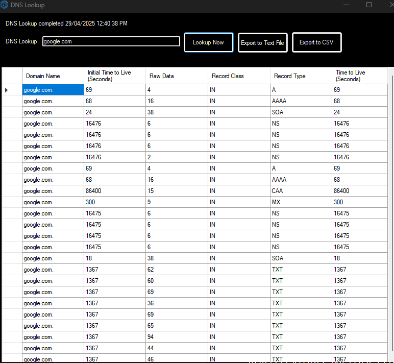Click the lookup completed status text
Screen dimensions: 394x363
coord(66,23)
